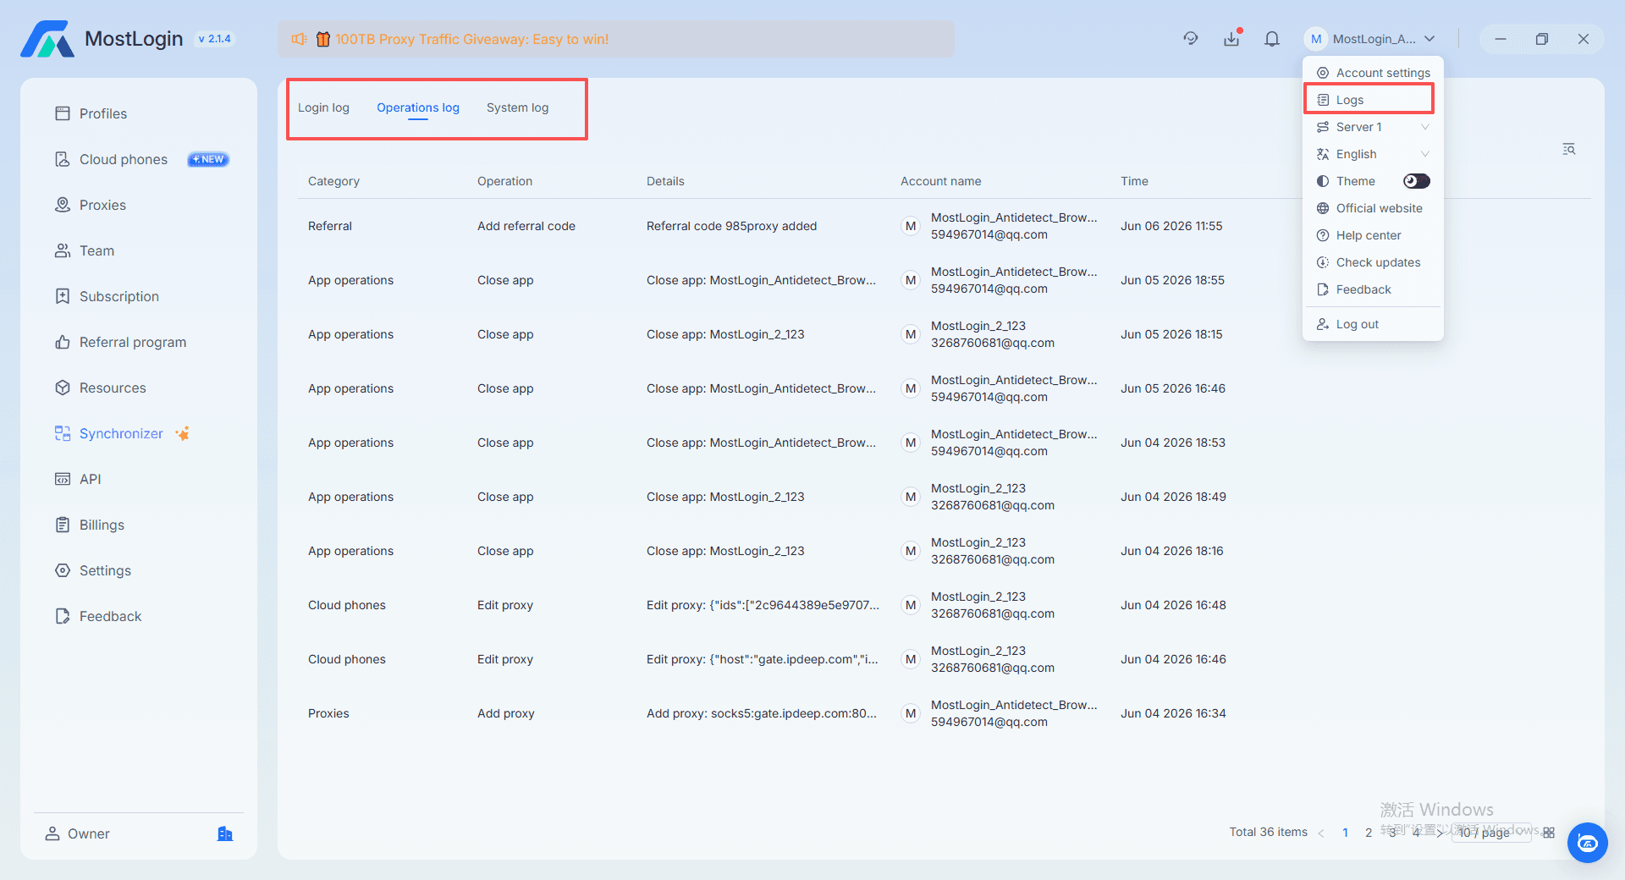Viewport: 1625px width, 880px height.
Task: Click the NEW badge beside Cloud phones
Action: [x=208, y=159]
